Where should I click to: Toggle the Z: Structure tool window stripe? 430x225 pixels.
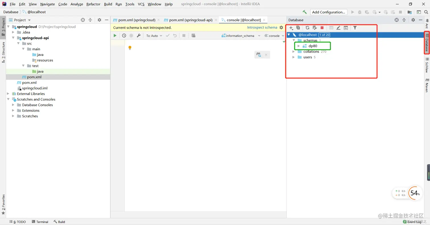click(x=3, y=52)
